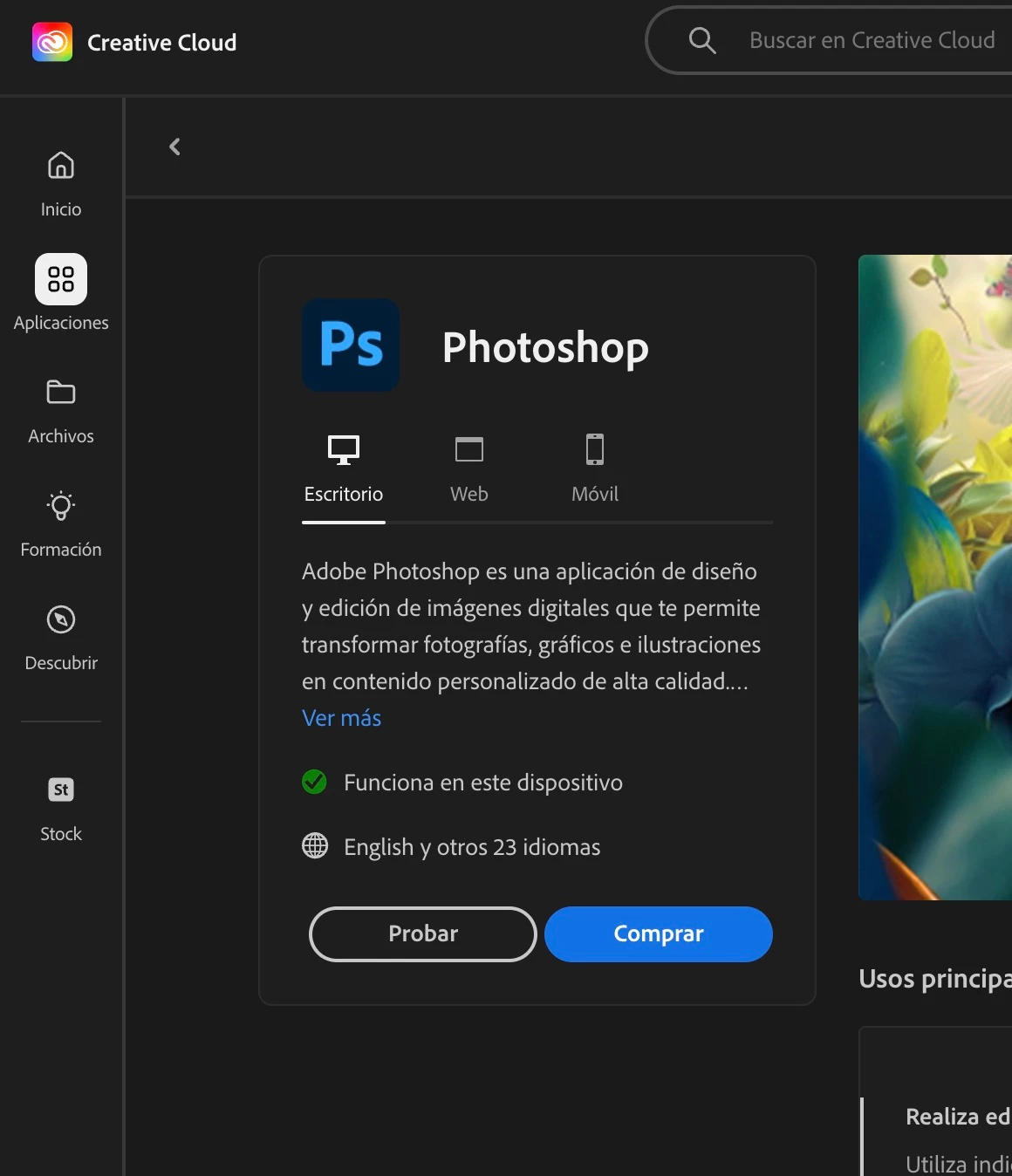The image size is (1012, 1176).
Task: Switch to the Móvil tab
Action: coord(595,471)
